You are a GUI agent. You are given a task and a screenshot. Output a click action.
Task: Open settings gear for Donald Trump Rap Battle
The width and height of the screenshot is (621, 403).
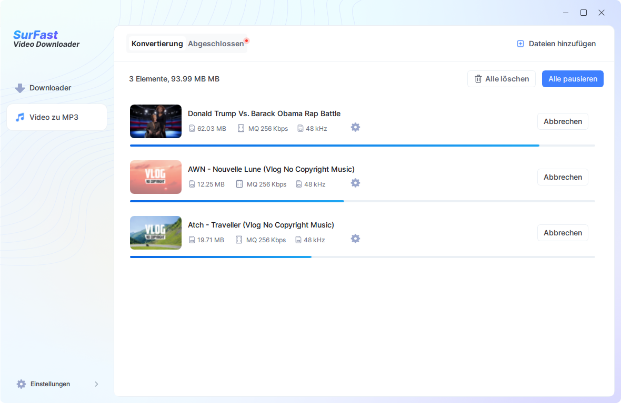(355, 127)
